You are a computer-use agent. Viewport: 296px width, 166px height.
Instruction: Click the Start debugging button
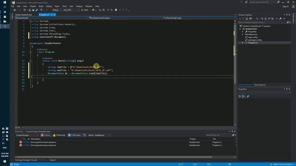point(85,10)
